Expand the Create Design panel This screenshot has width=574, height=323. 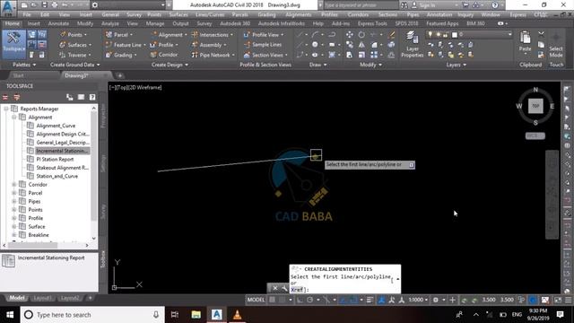(170, 65)
